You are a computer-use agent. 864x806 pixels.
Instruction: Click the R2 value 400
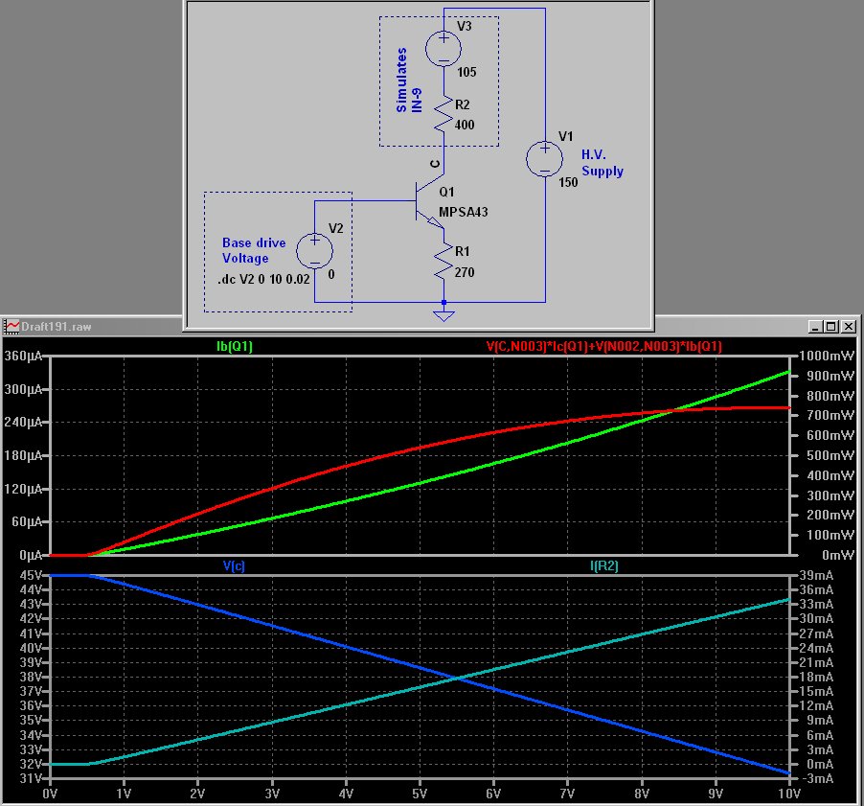click(465, 126)
